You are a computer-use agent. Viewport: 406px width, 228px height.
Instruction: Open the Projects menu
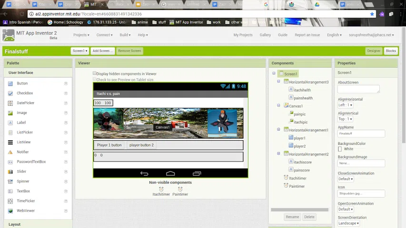coord(81,35)
